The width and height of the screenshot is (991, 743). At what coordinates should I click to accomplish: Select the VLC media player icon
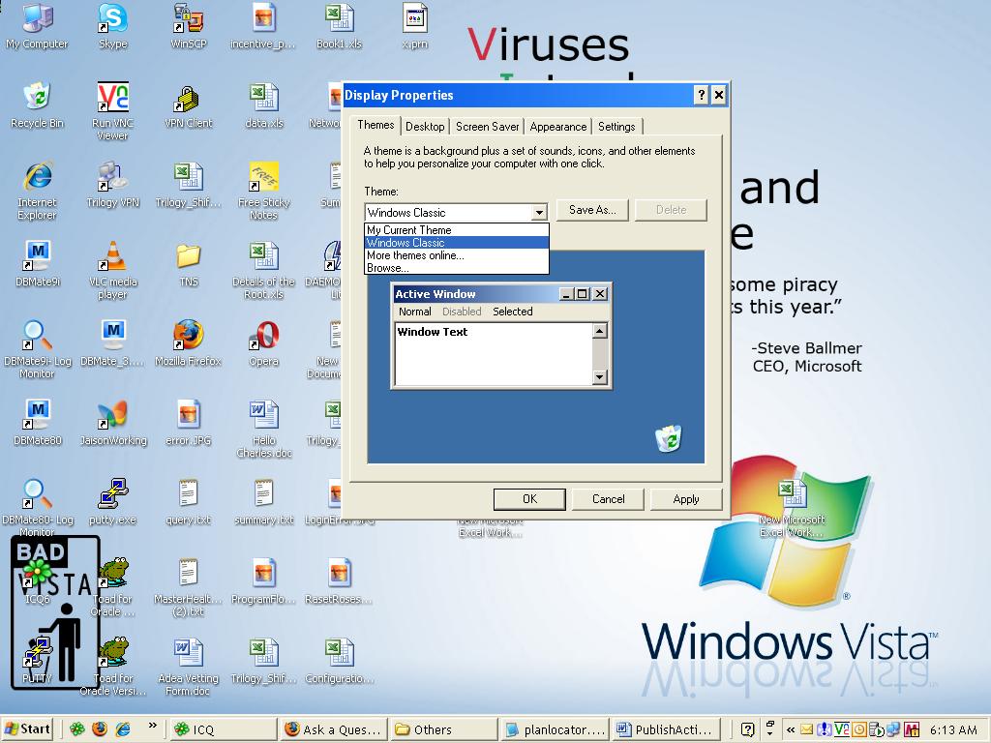point(112,269)
